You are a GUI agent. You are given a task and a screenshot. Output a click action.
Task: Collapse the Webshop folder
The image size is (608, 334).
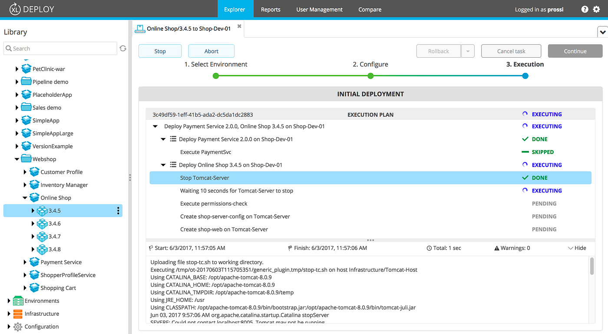point(17,159)
